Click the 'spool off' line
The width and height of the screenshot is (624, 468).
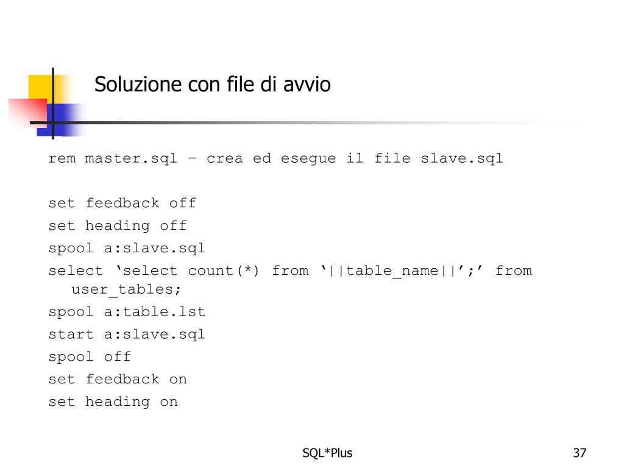[x=90, y=357]
